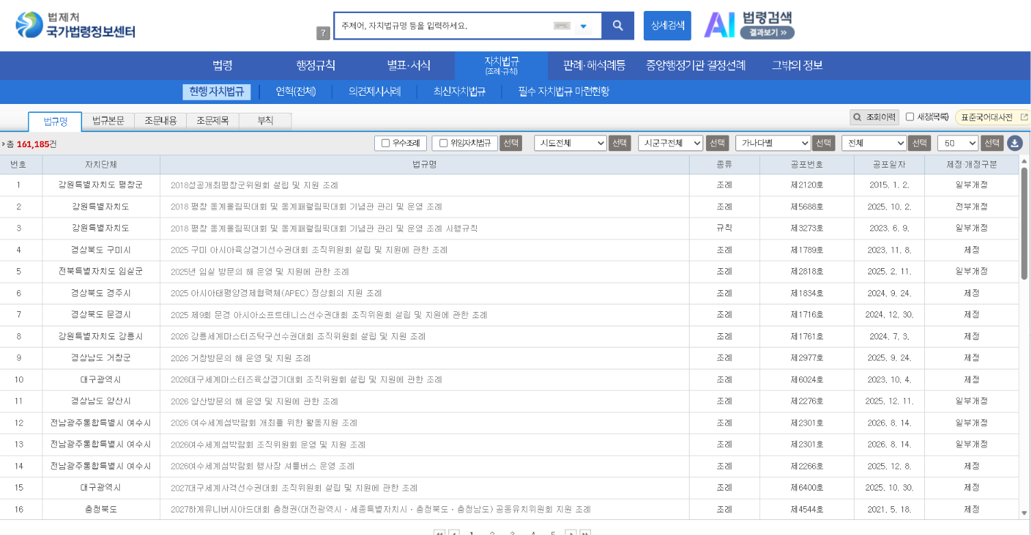This screenshot has width=1031, height=535.
Task: Click the 전부개정 revision type cell
Action: pyautogui.click(x=971, y=207)
